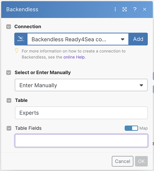Open the three-dot options menu
This screenshot has height=171, width=154.
(115, 9)
